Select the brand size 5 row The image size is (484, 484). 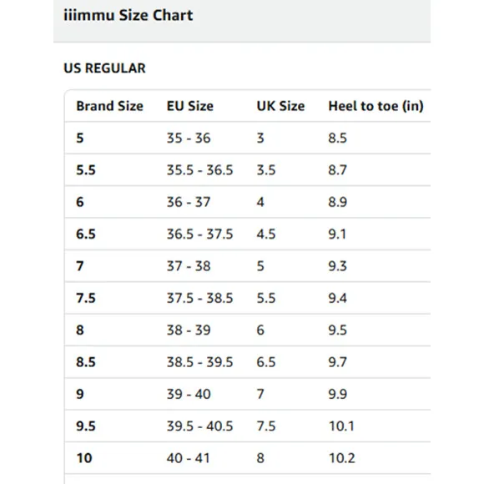pos(248,138)
